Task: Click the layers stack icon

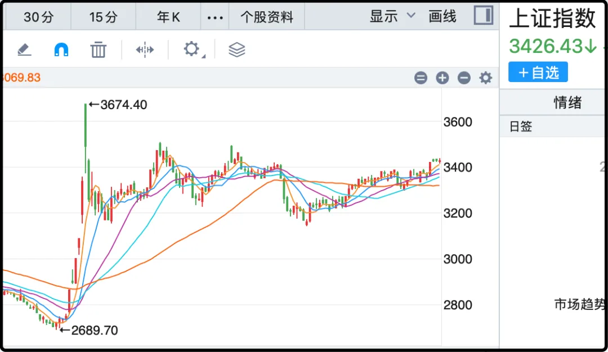Action: 237,50
